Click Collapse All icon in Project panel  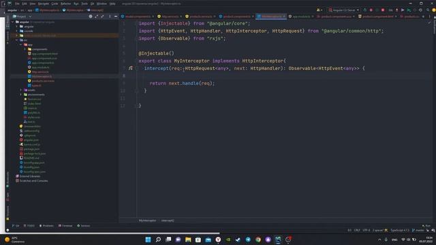[103, 16]
